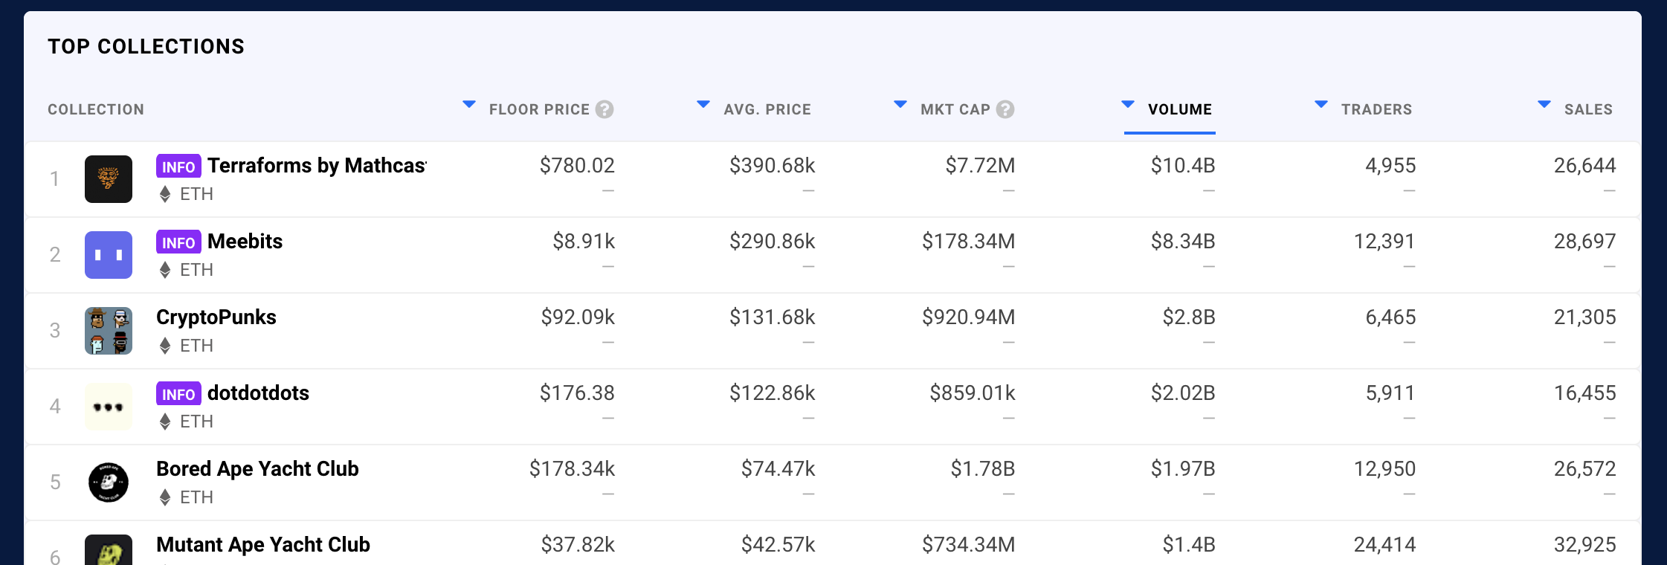
Task: Select the SALES column header
Action: pos(1588,109)
